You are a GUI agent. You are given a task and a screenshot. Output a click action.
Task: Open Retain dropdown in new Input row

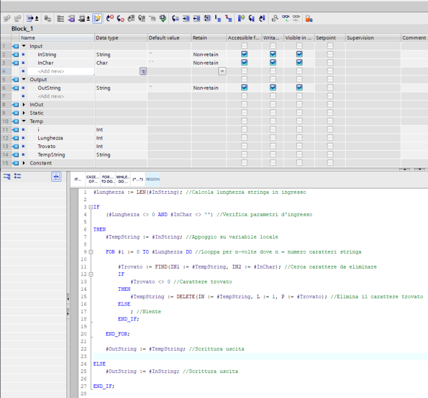pos(222,71)
